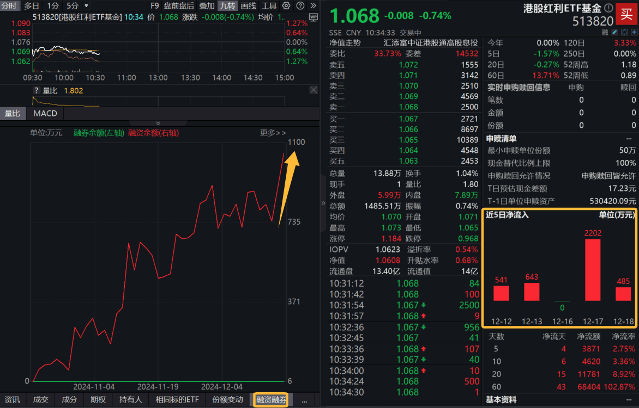
Task: Click the bottom tab overflow ellipsis
Action: 304,400
